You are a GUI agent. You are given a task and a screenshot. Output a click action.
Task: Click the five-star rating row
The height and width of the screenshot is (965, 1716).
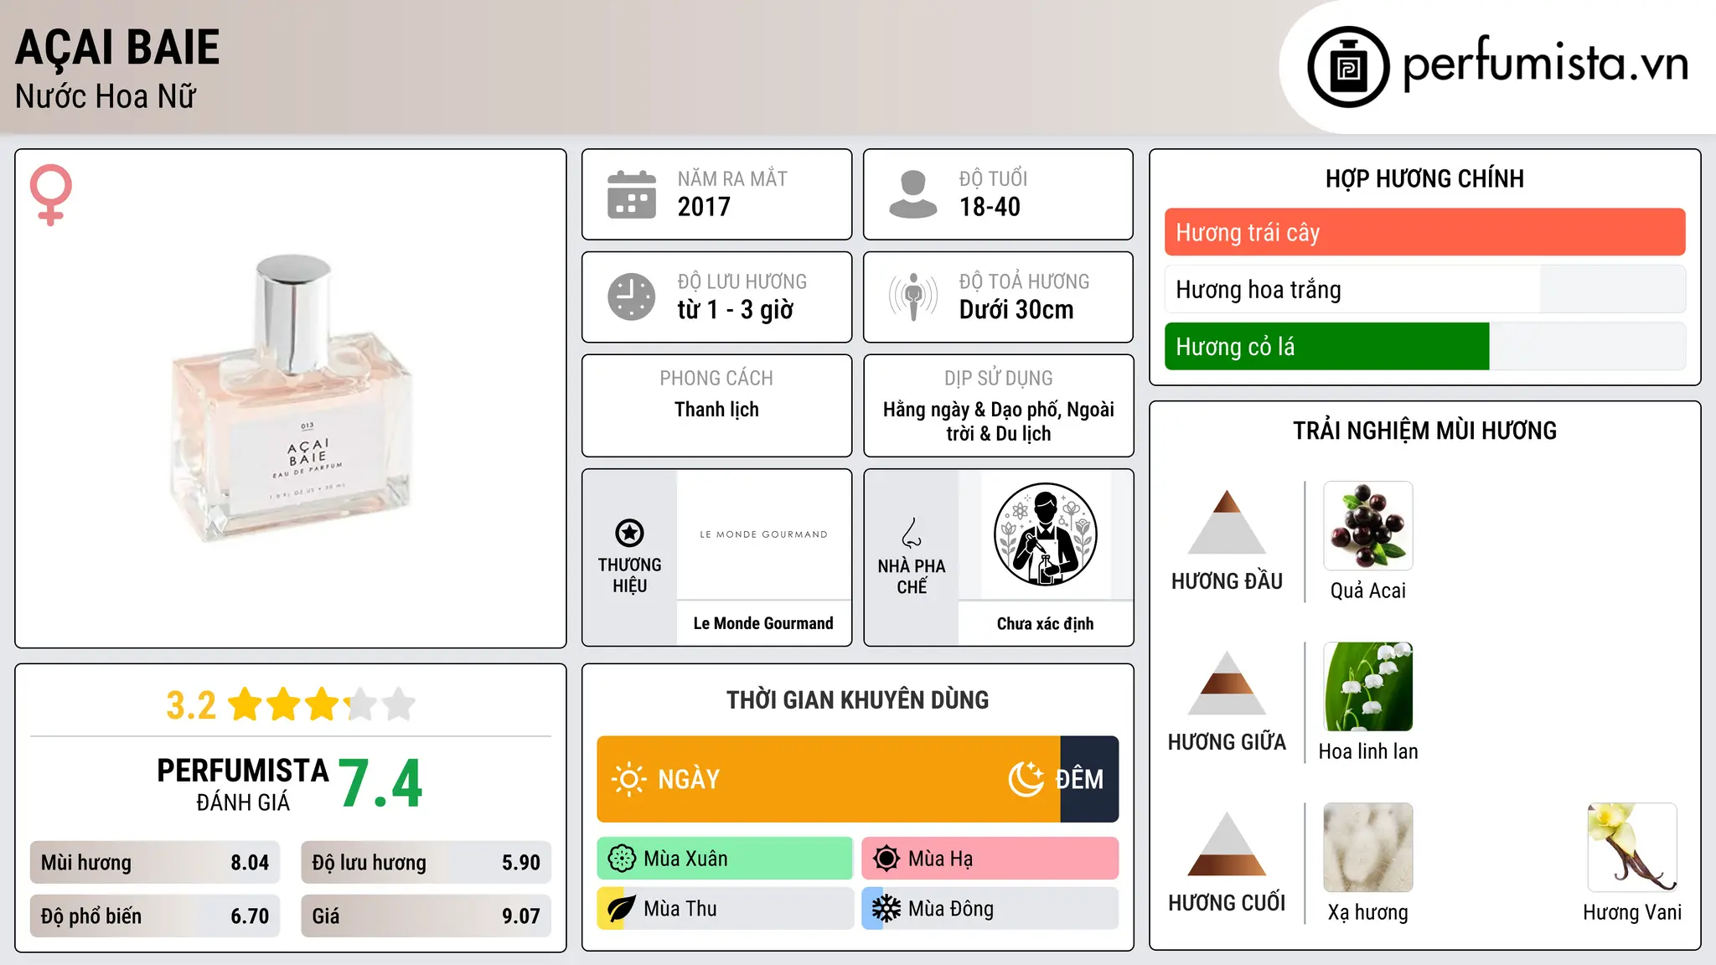322,704
